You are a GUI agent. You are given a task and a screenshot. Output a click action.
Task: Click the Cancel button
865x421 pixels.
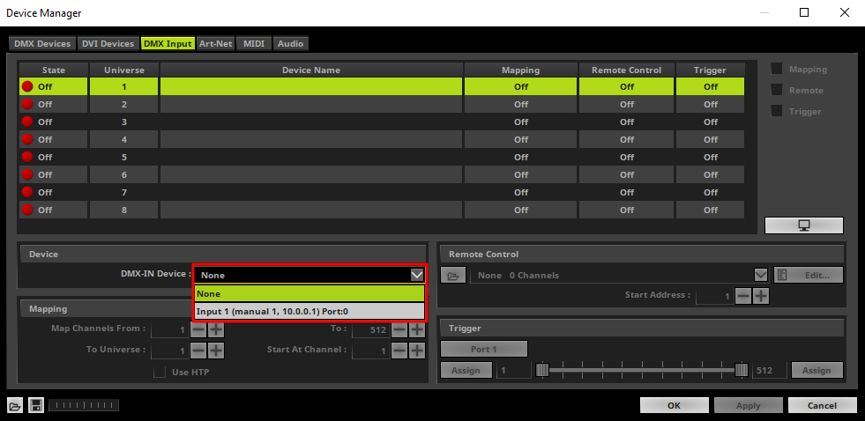822,405
